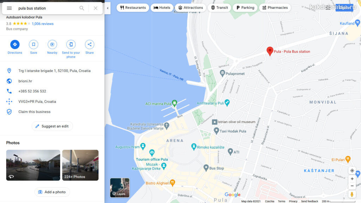This screenshot has width=361, height=203.
Task: Filter map by Restaurants
Action: [133, 8]
